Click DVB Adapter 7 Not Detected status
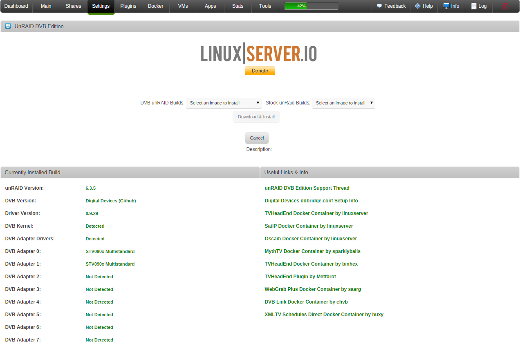 (x=99, y=340)
